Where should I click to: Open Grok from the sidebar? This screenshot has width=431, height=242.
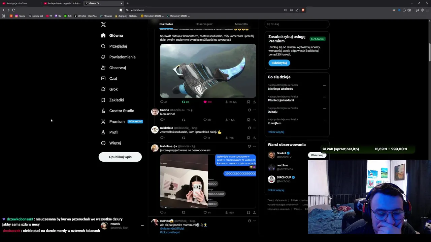109,89
